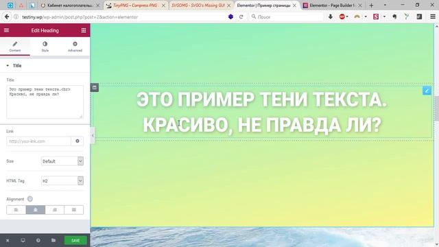Open the Size dropdown
The image size is (439, 247).
pyautogui.click(x=62, y=161)
